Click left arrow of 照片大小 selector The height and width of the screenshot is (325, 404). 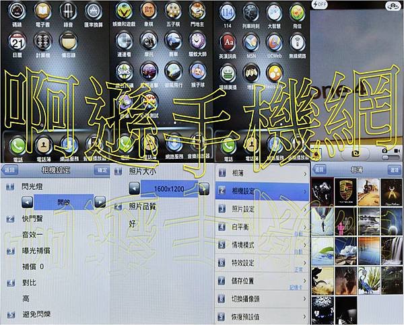(134, 188)
